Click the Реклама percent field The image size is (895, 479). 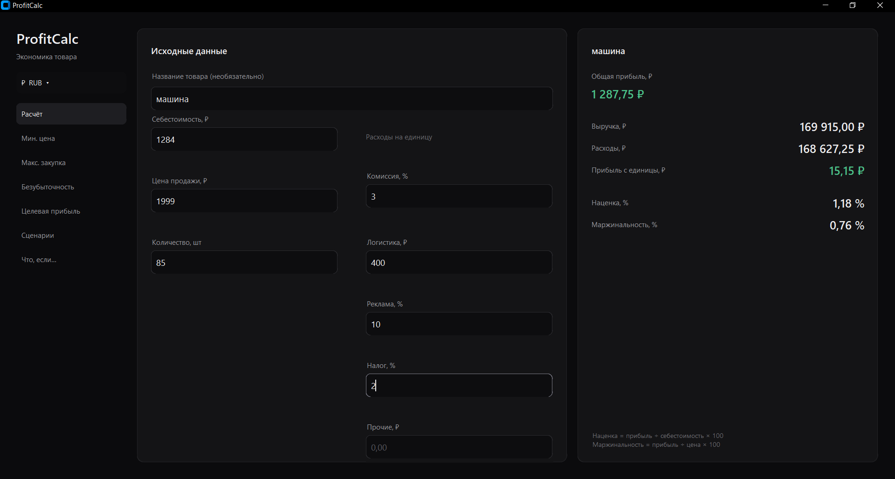pos(459,324)
